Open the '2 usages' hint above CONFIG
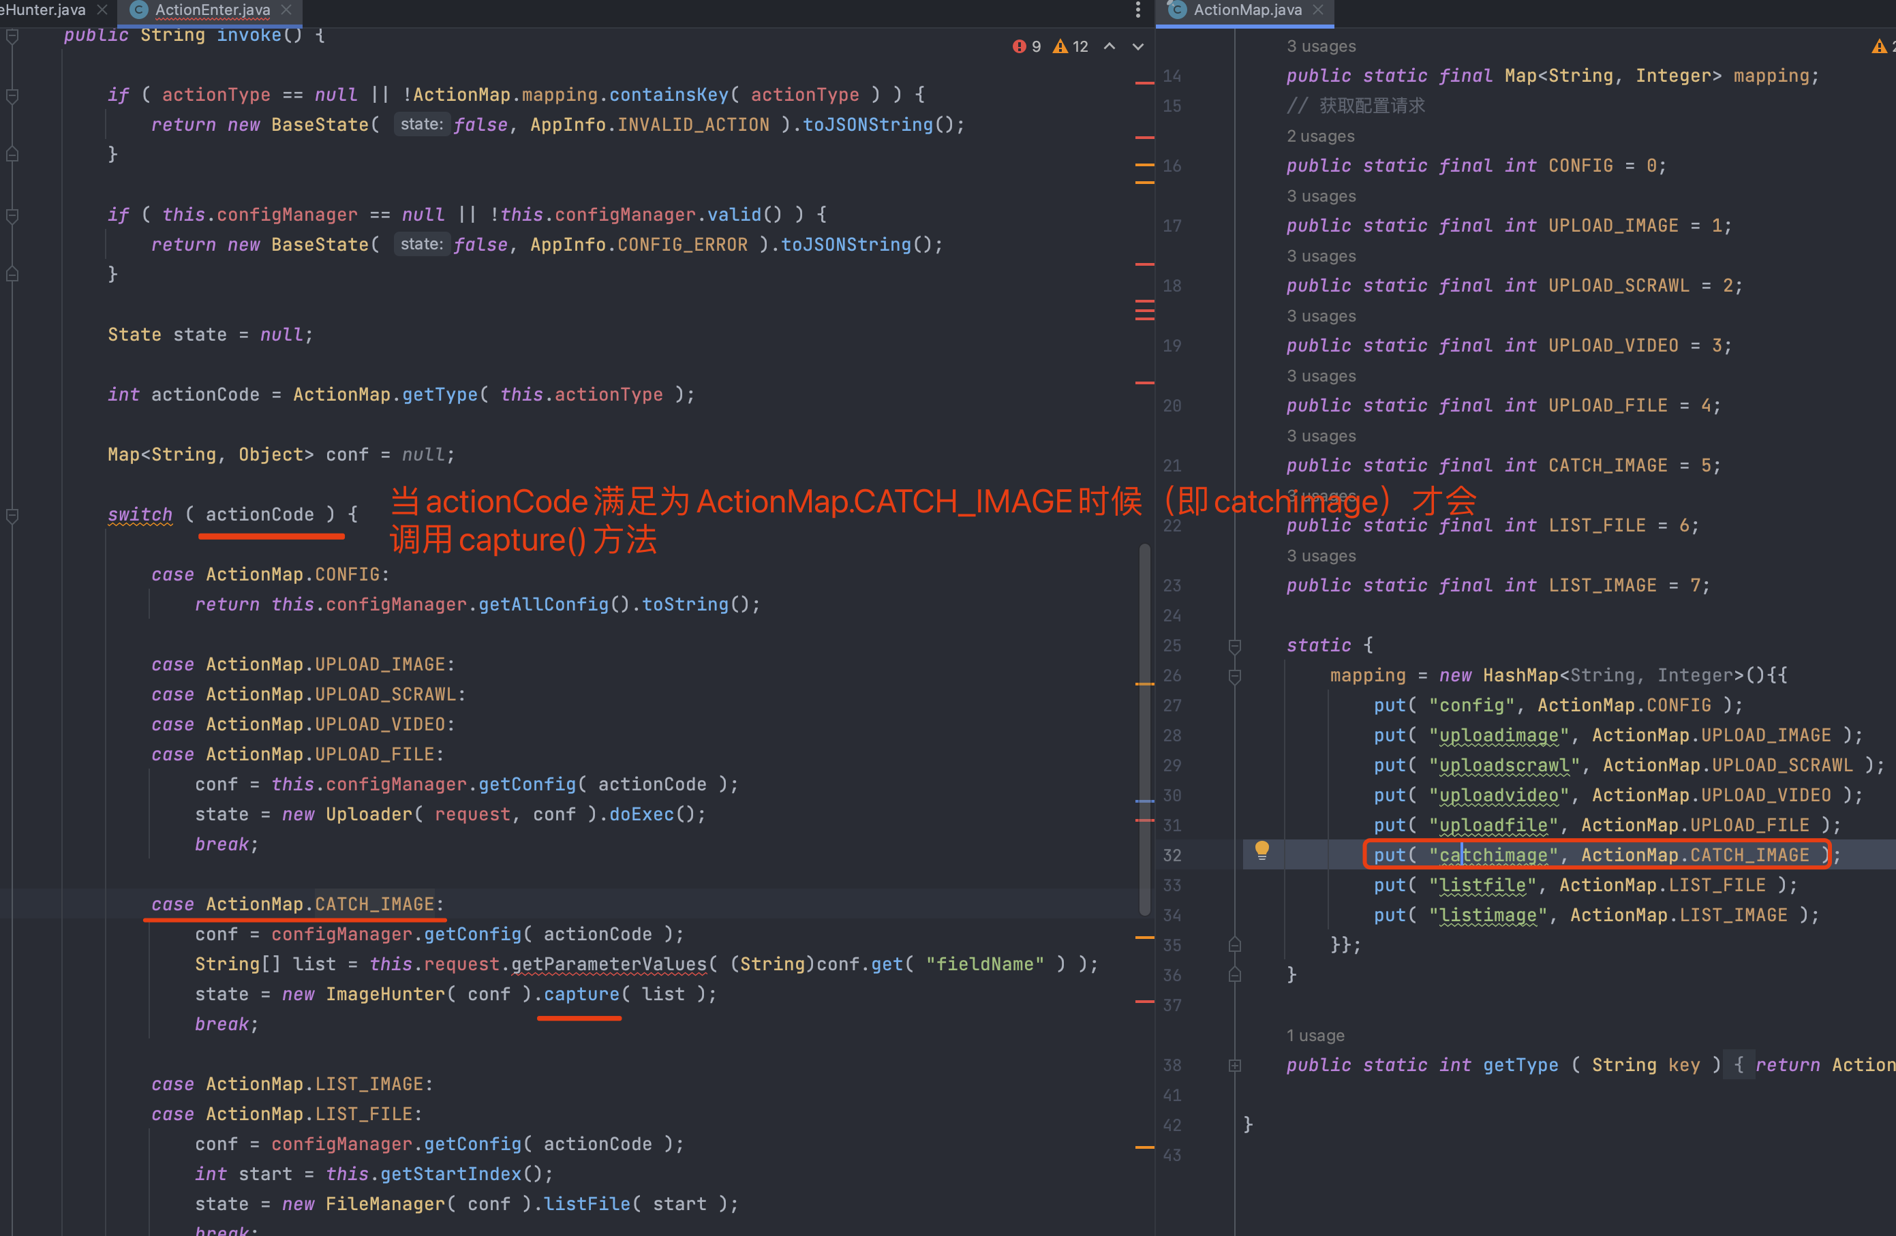The width and height of the screenshot is (1896, 1236). 1320,136
